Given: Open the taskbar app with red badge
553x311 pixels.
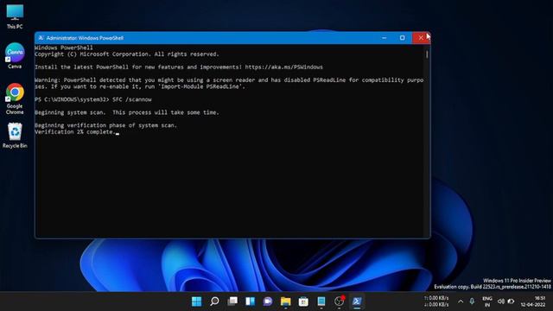Looking at the screenshot, I should [x=339, y=301].
